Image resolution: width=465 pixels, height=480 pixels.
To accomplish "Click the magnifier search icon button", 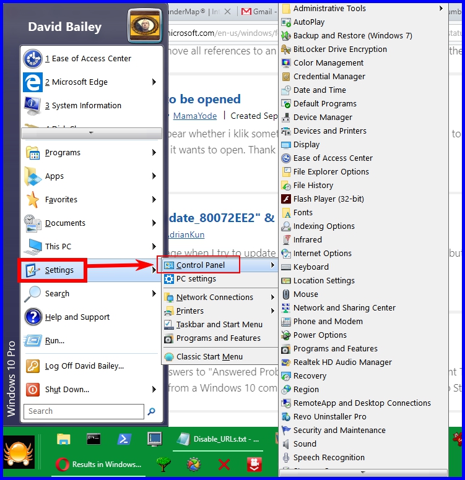I will 152,411.
